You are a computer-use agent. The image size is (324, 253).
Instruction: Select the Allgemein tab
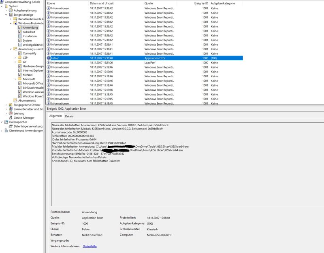[55, 116]
